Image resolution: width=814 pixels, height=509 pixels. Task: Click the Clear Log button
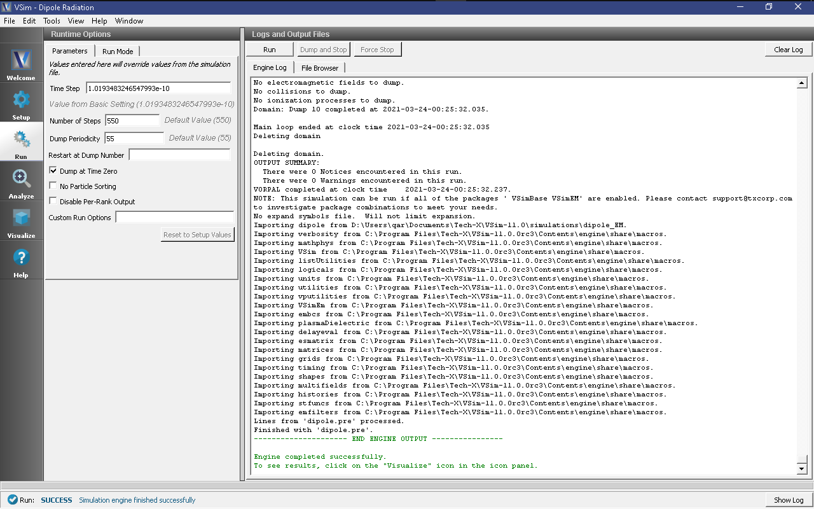[788, 50]
